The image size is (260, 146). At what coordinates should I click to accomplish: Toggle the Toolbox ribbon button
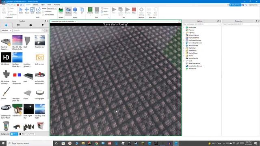tap(68, 11)
